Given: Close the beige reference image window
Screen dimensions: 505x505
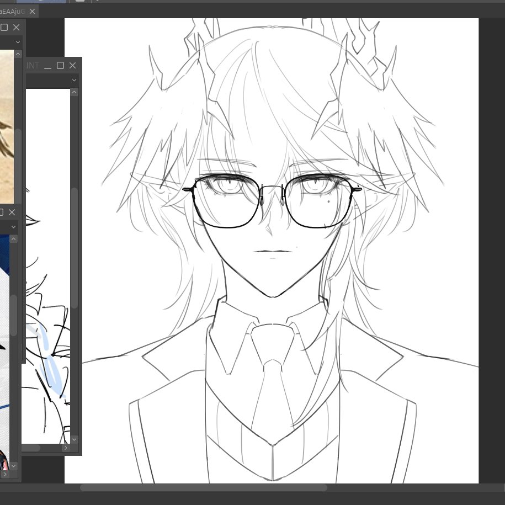Looking at the screenshot, I should (17, 28).
